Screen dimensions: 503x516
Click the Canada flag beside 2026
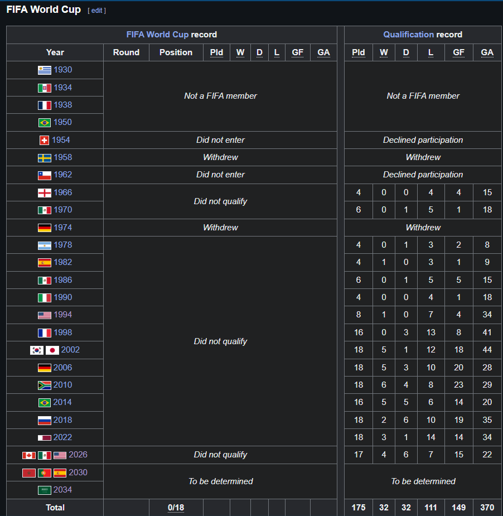[x=29, y=455]
